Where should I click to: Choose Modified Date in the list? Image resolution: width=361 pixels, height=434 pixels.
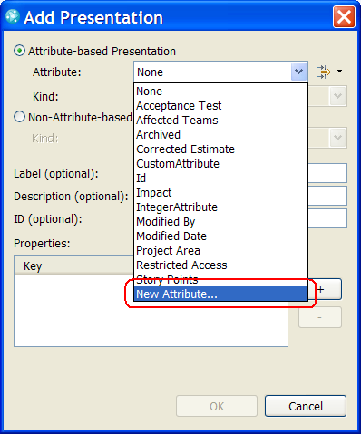click(x=171, y=236)
